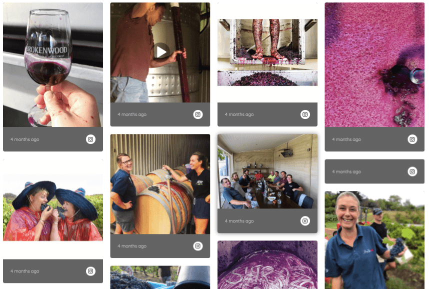Open the grape stomping legs photo
Screen dimensions: 429x289
[x=267, y=52]
